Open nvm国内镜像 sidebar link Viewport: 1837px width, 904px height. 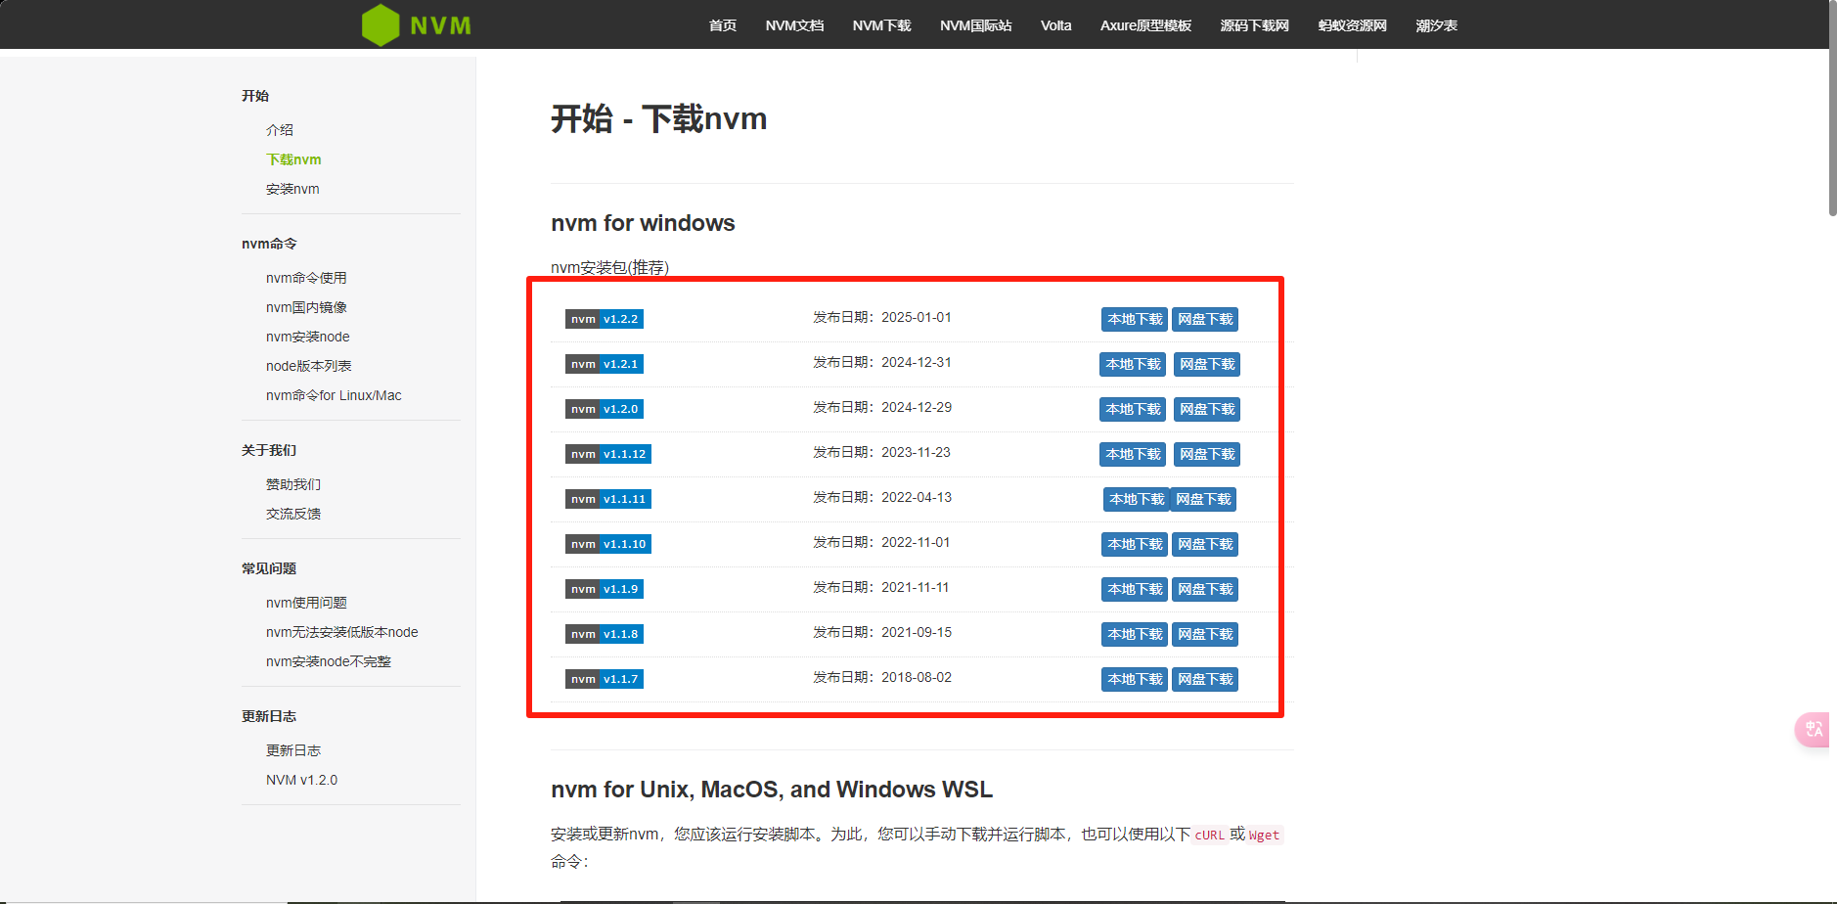tap(306, 307)
